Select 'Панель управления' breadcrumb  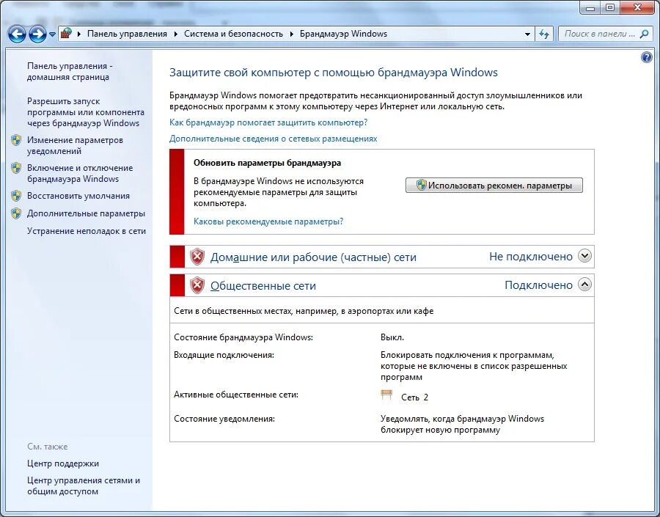pos(127,34)
